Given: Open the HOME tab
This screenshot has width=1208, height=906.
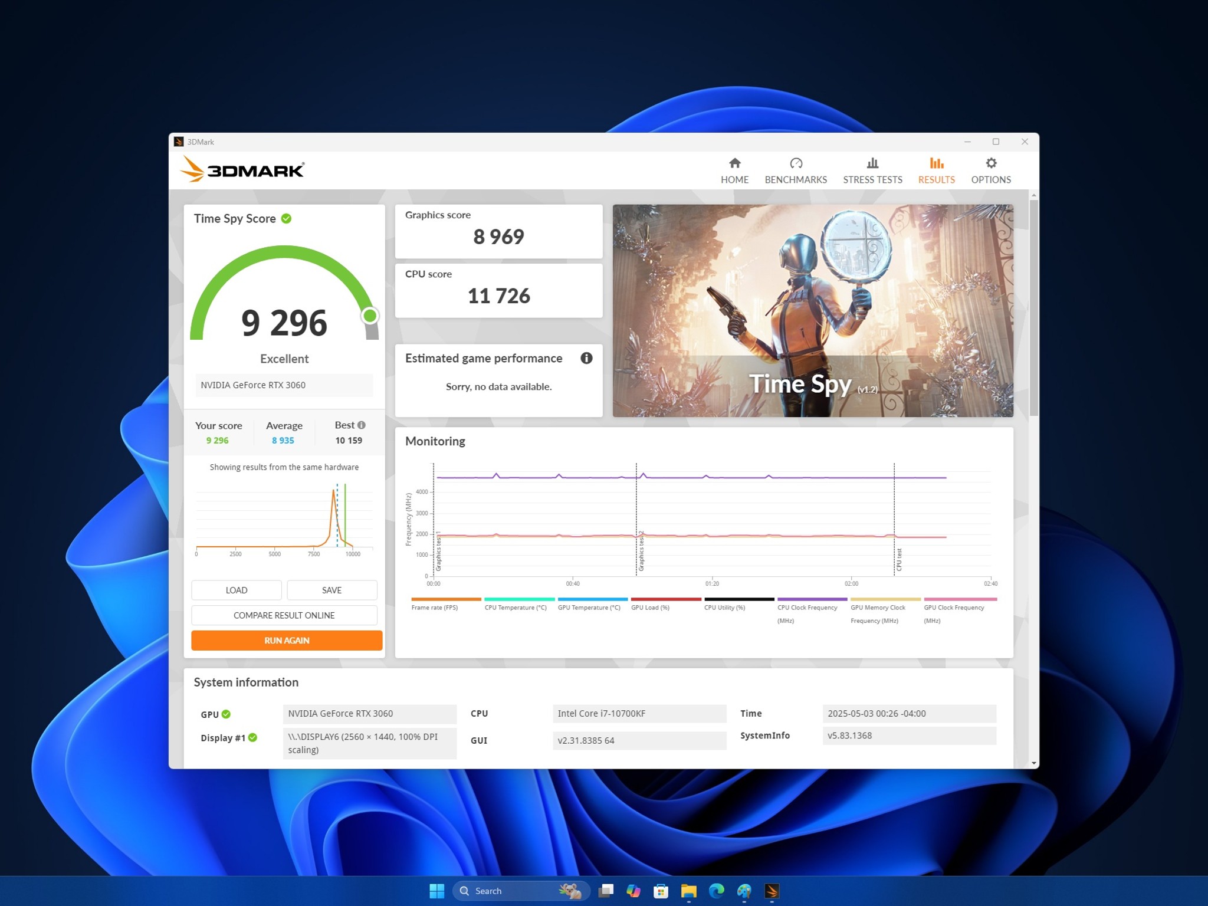Looking at the screenshot, I should [x=734, y=171].
